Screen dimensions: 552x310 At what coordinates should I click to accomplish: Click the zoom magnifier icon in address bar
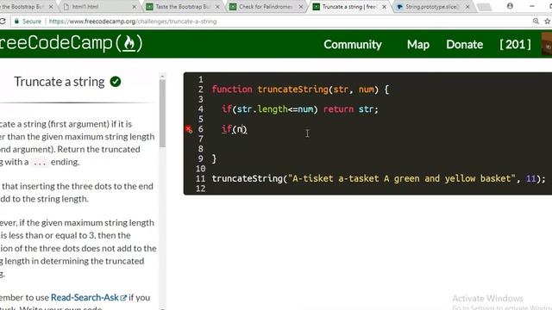536,22
